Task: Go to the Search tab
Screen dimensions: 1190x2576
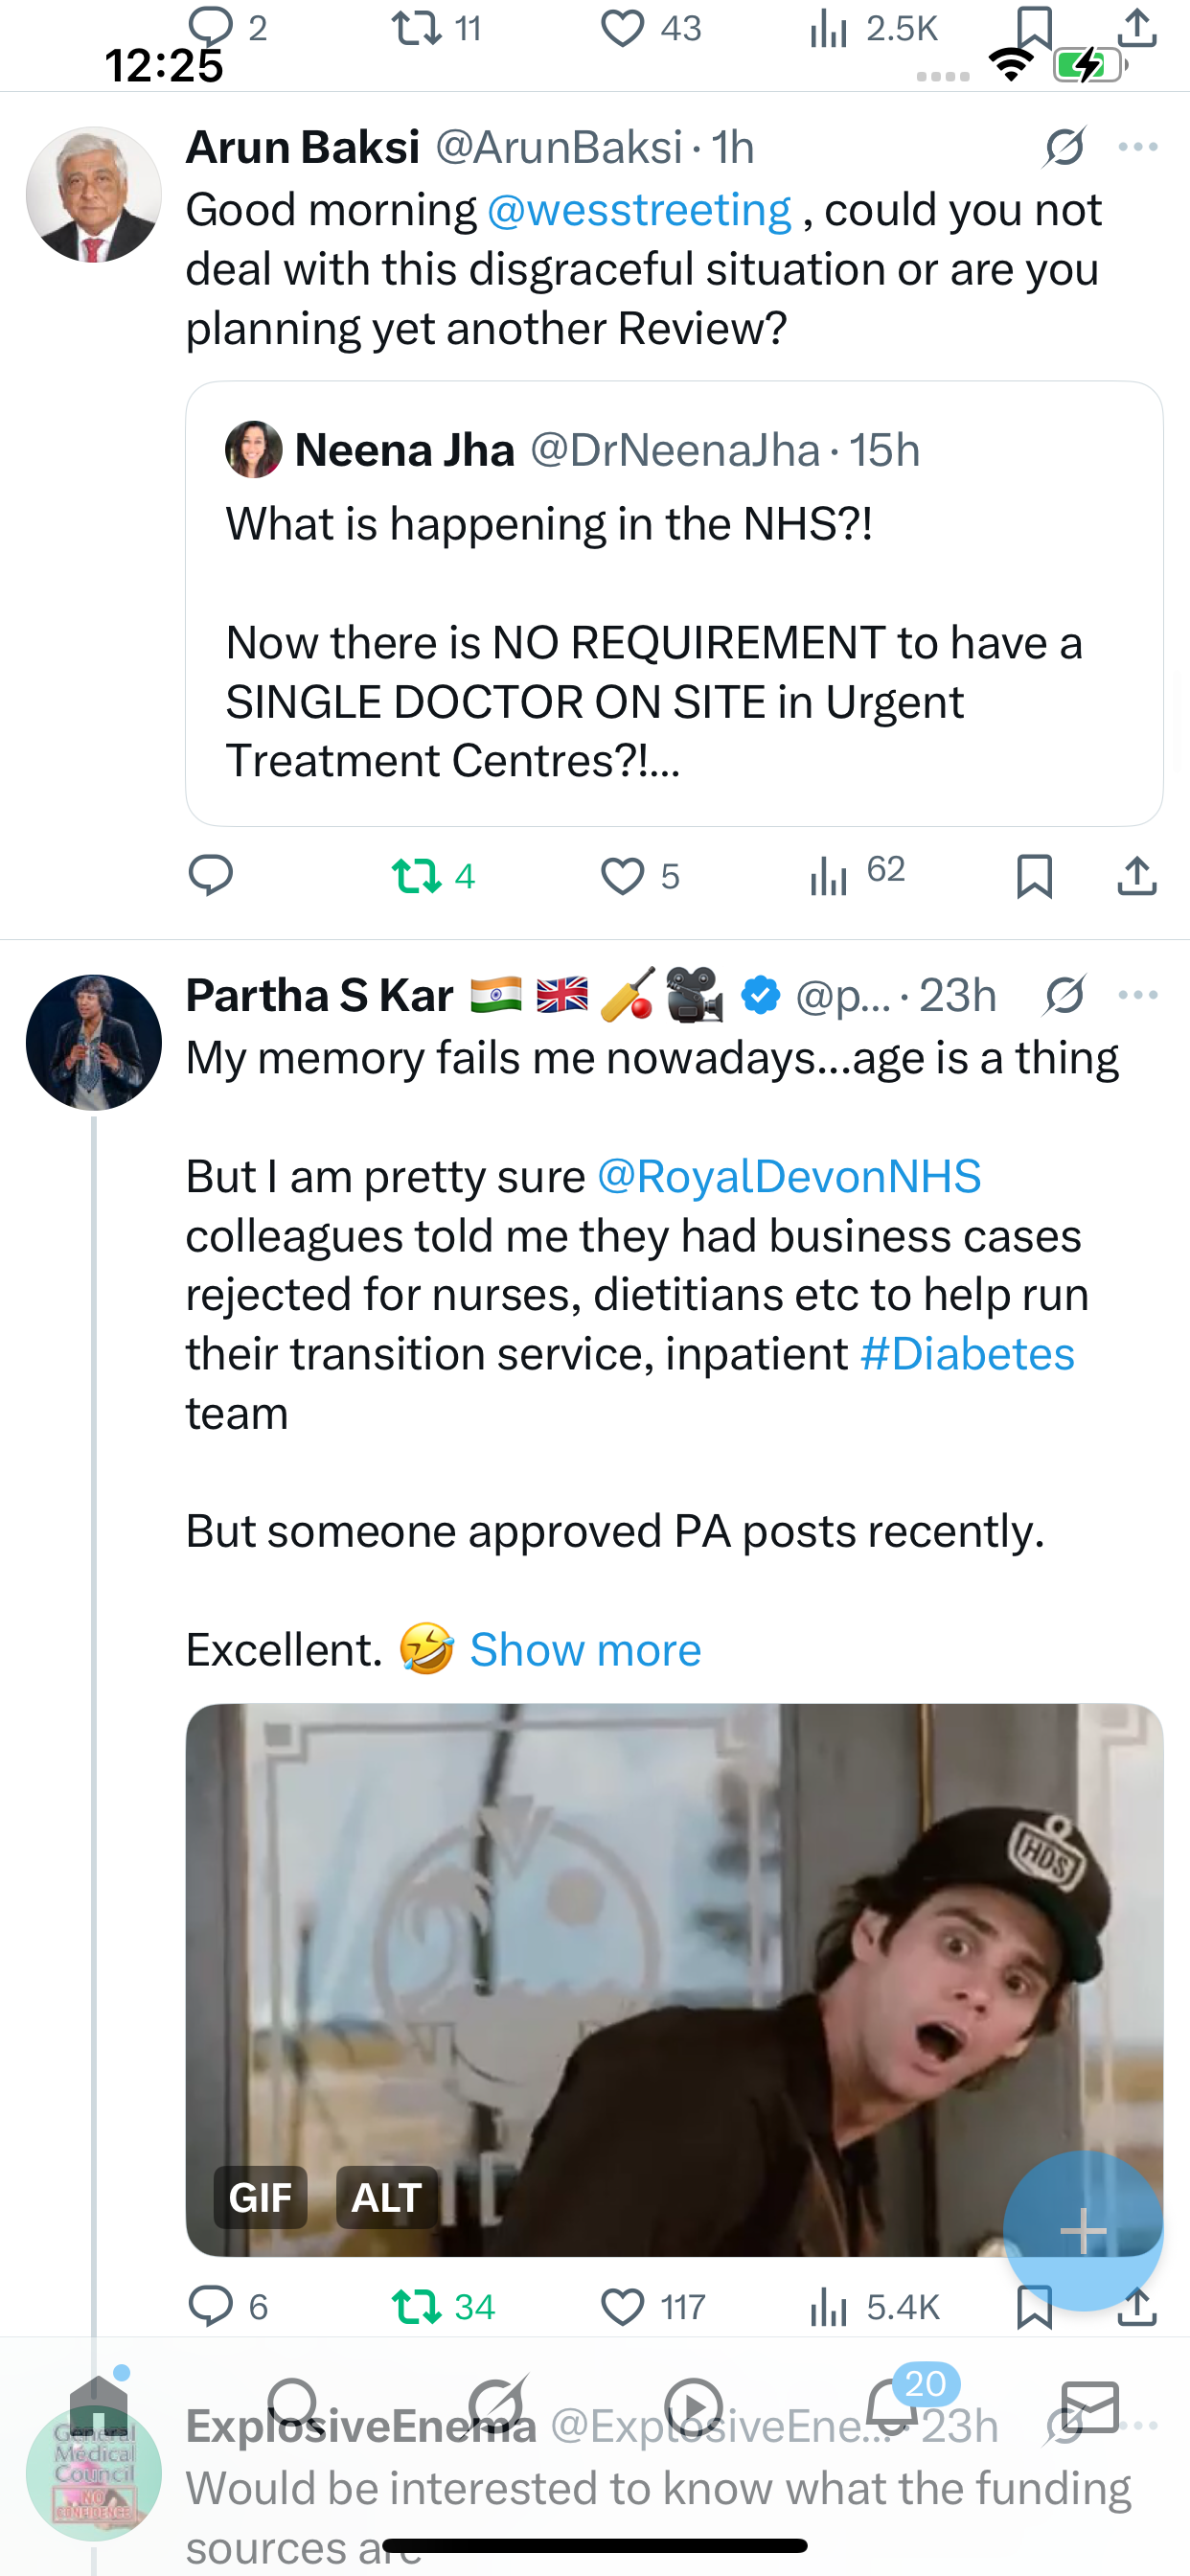Action: click(294, 2405)
